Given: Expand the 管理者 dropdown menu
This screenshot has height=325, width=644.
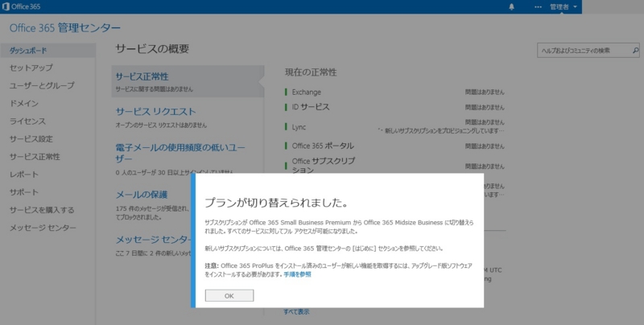Looking at the screenshot, I should coord(563,7).
